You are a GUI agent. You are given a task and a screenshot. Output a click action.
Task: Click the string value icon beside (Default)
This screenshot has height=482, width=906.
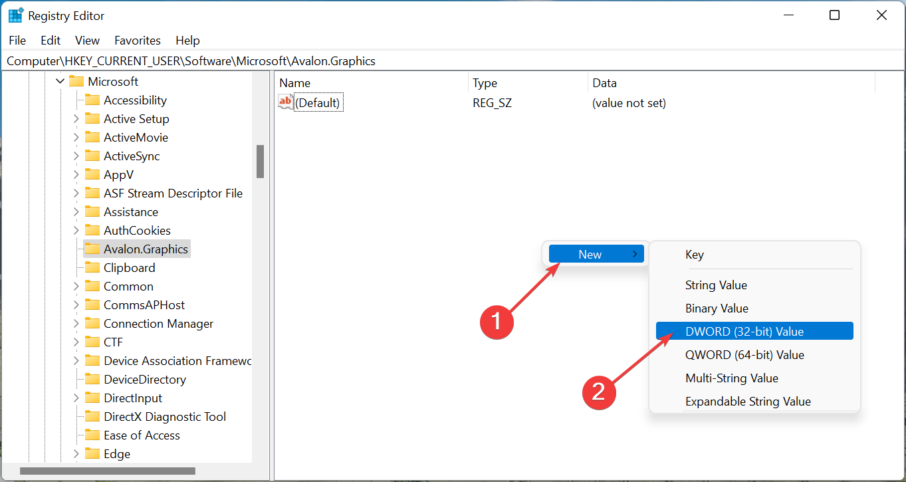(285, 102)
